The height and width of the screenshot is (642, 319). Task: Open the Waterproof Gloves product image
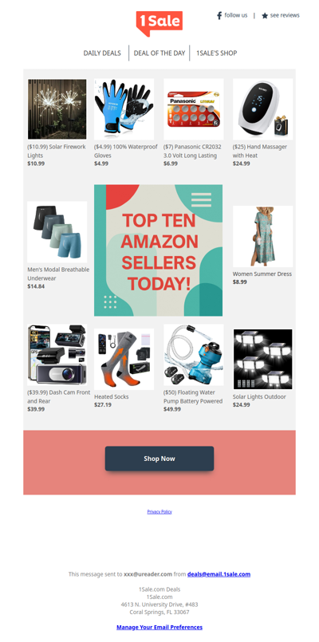pos(124,109)
